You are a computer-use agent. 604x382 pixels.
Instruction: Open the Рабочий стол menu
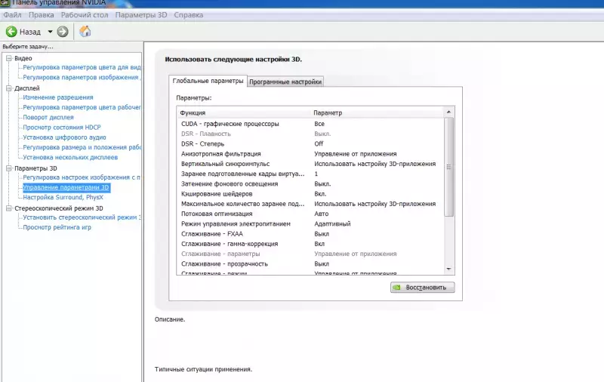[85, 15]
